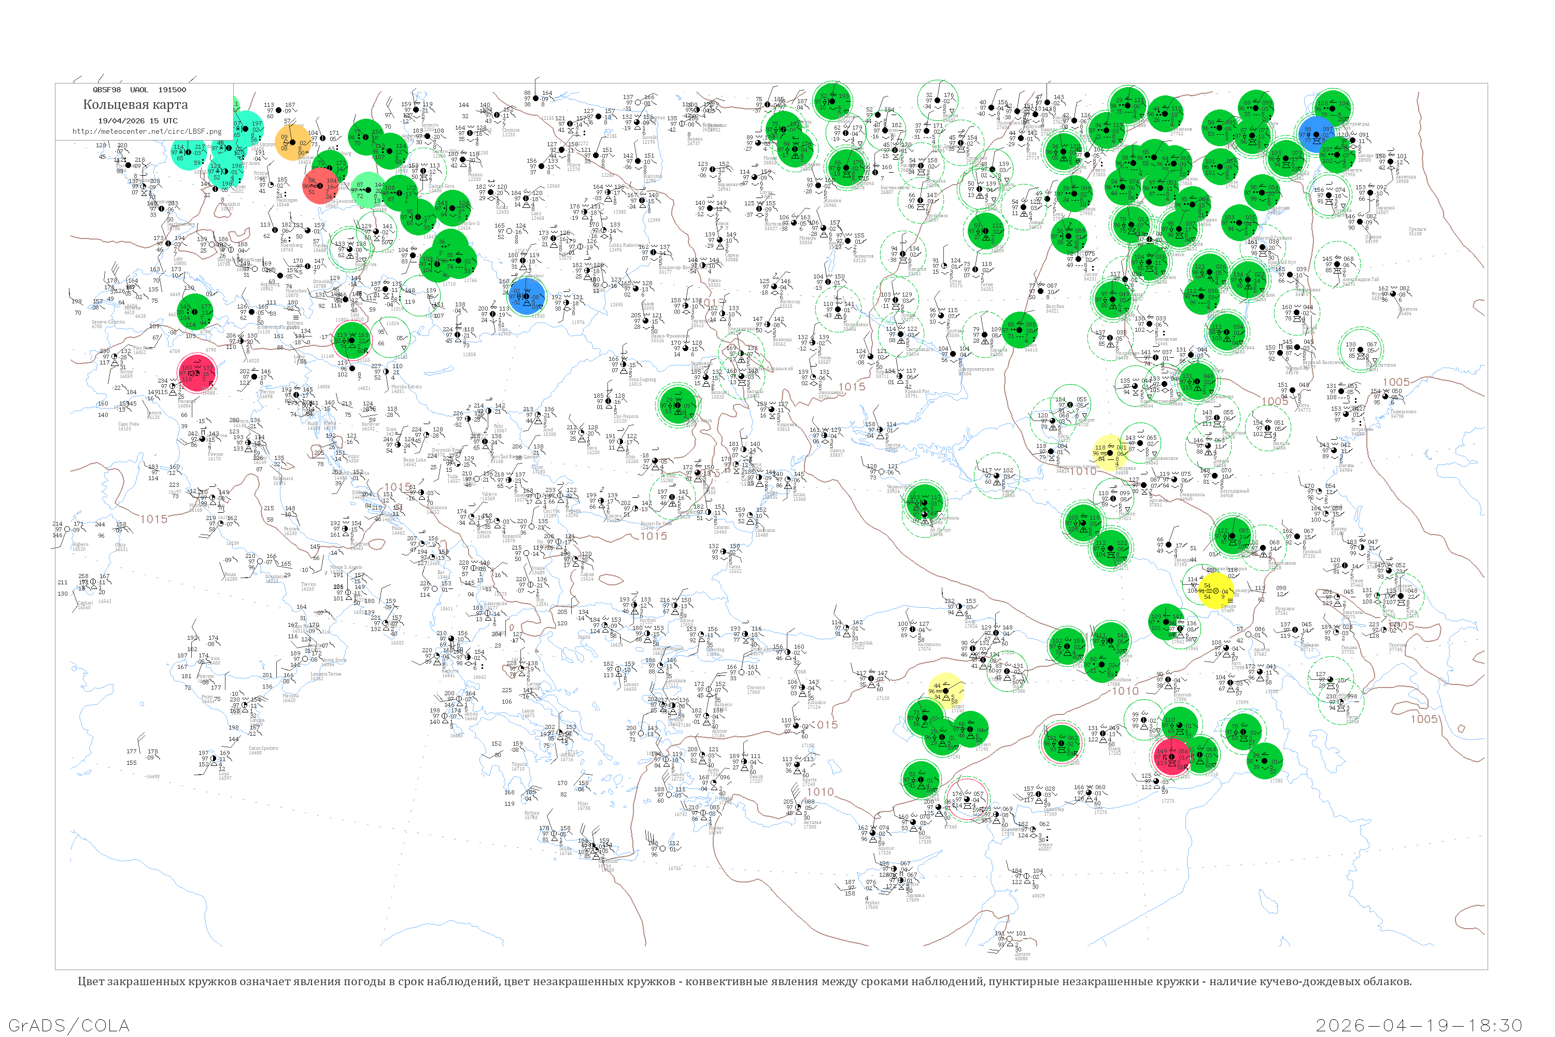Viewport: 1555px width, 1037px height.
Task: Click the Russian legend caption below the map
Action: point(744,982)
